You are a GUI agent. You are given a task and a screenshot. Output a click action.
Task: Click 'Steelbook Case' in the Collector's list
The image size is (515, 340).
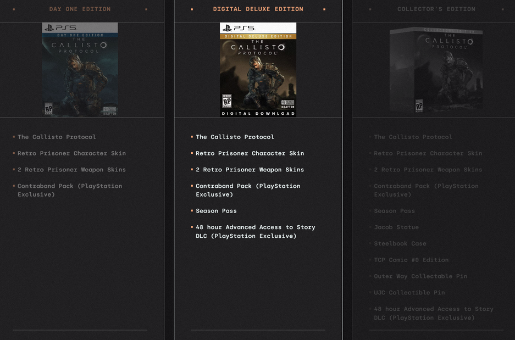[400, 243]
